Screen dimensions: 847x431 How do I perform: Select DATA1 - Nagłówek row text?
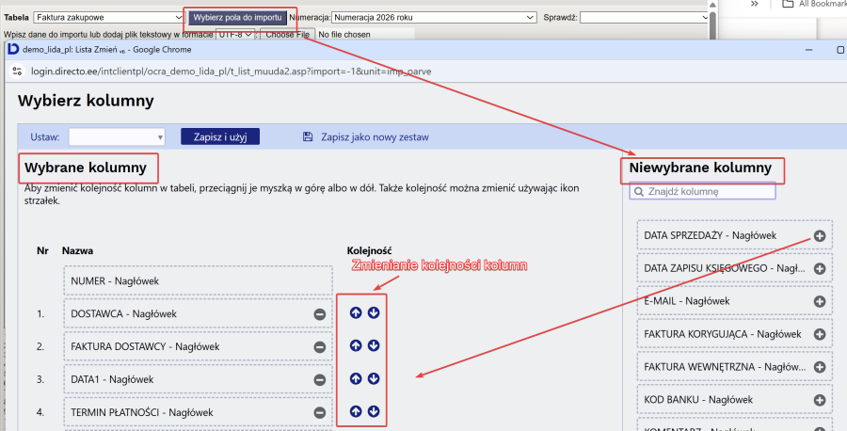[x=112, y=379]
